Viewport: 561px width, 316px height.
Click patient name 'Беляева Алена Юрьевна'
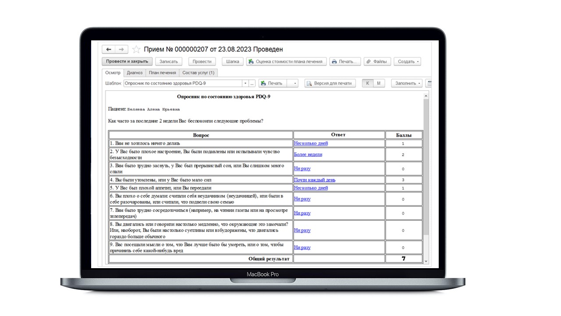[x=153, y=109]
